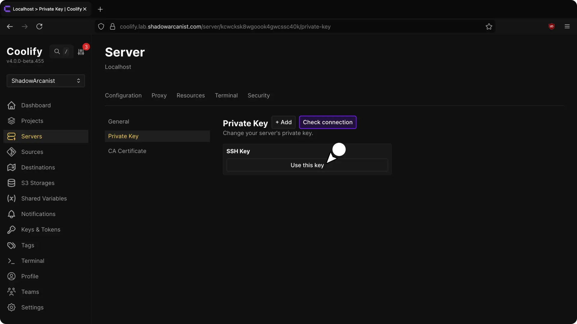Open S3 Storages database icon

[x=11, y=183]
